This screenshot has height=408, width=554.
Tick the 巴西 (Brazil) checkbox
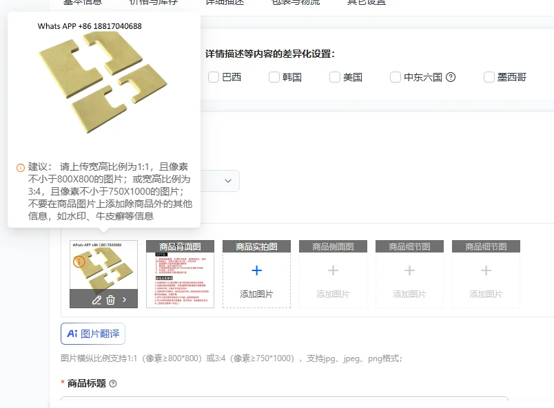pos(214,77)
